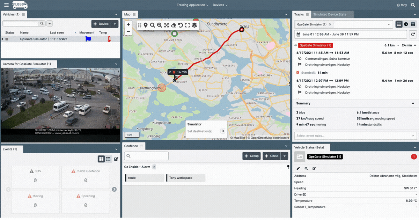
Task: Click the Geofence search field
Action: pyautogui.click(x=146, y=156)
